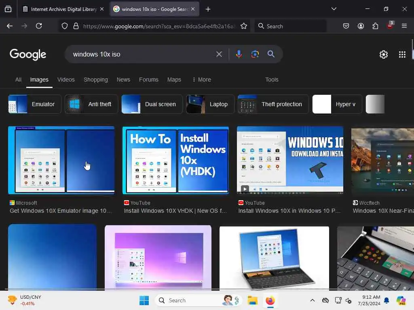Filter images by Anti theft chip

[x=91, y=104]
